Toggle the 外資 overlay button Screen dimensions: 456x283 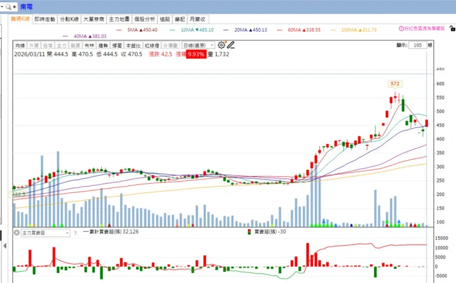point(34,46)
